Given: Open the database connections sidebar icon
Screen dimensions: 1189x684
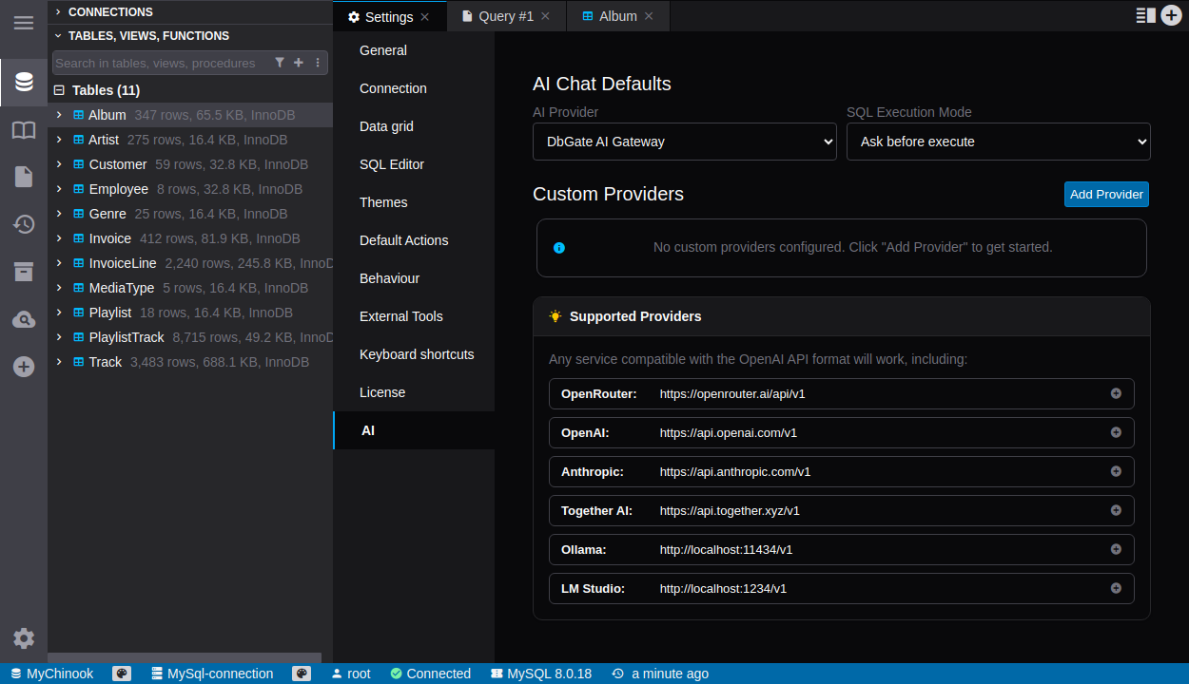Looking at the screenshot, I should (24, 83).
